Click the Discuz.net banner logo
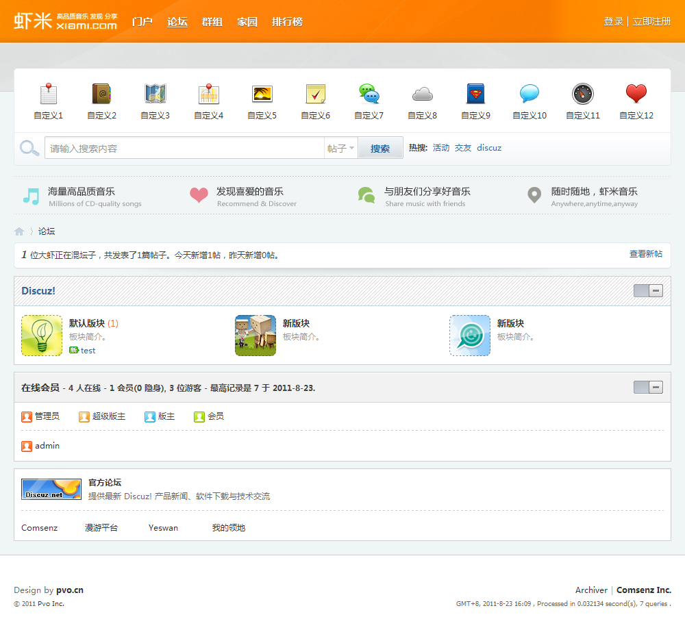This screenshot has width=685, height=630. 51,489
